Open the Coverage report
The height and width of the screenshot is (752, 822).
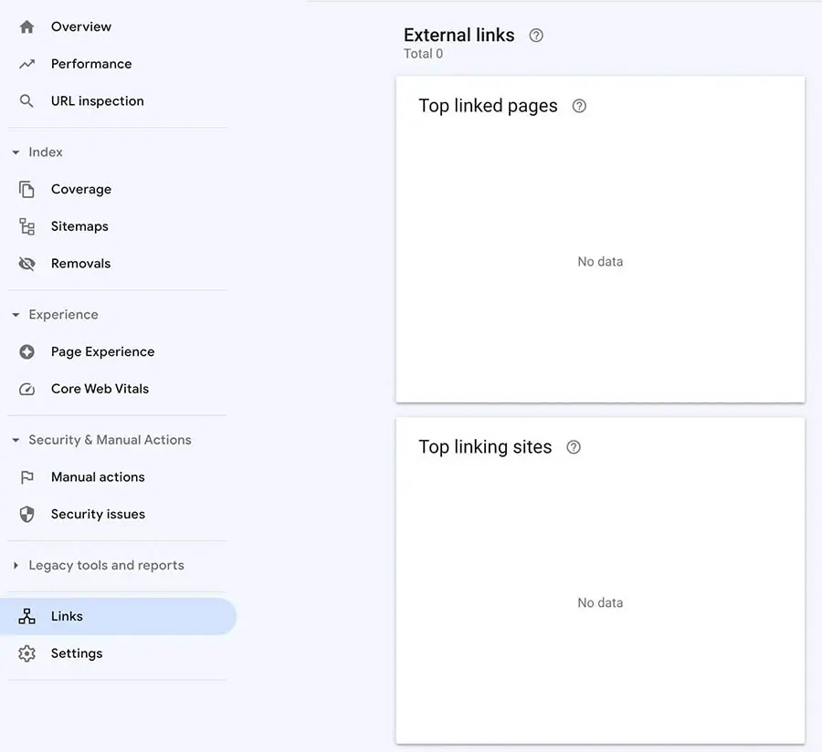click(x=81, y=190)
